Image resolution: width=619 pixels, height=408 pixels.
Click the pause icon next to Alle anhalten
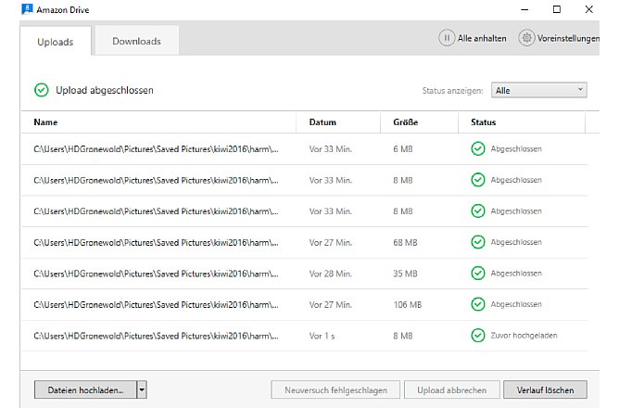(x=447, y=38)
